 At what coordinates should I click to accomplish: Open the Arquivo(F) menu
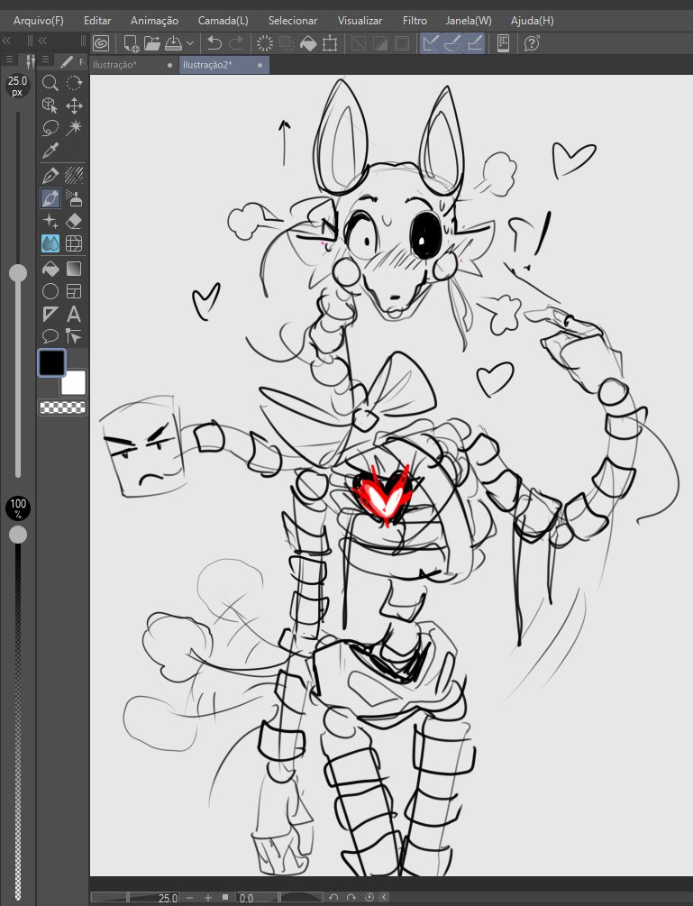[38, 20]
